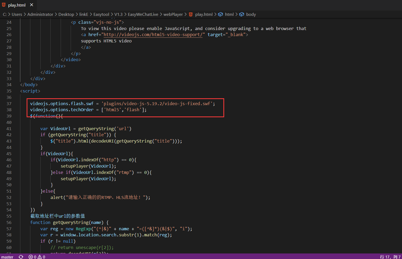Click the HTML5 file icon in tab

coord(4,5)
